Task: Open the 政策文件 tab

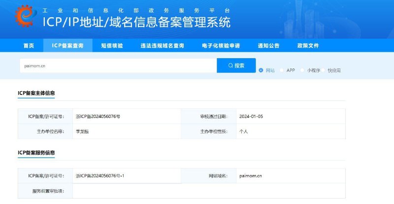Action: click(x=308, y=45)
